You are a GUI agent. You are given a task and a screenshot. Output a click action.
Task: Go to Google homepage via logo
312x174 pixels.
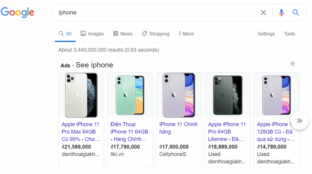(x=17, y=12)
